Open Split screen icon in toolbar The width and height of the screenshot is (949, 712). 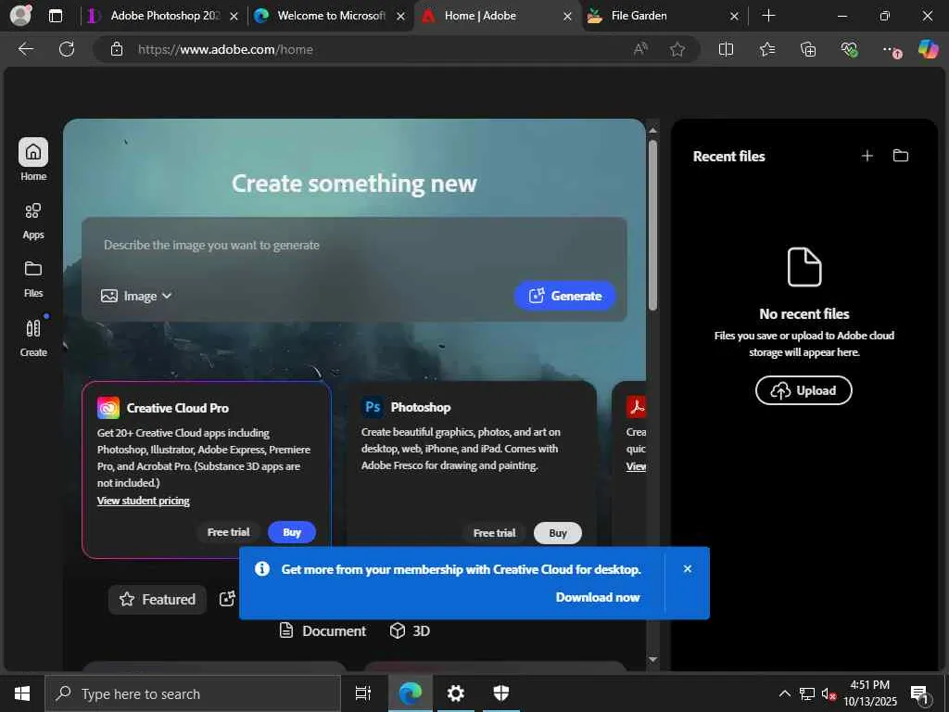726,49
